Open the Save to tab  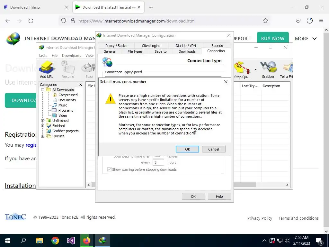point(161,51)
